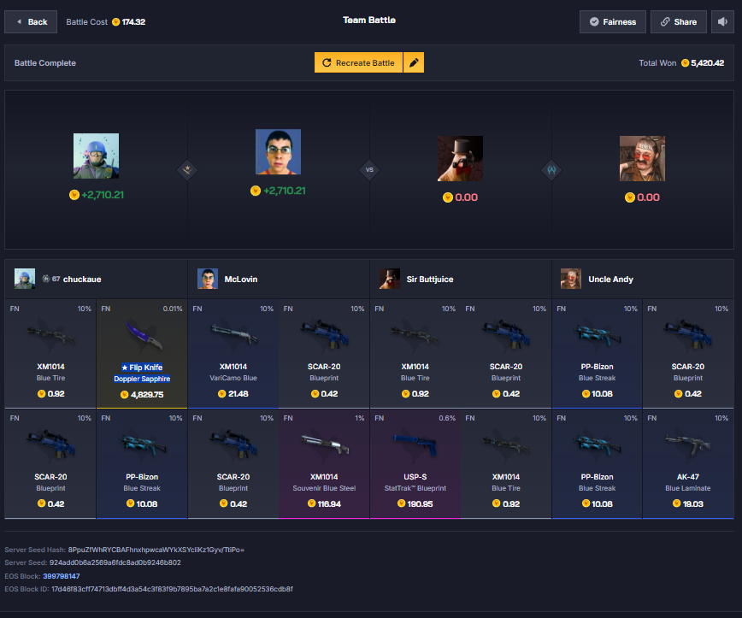The height and width of the screenshot is (618, 742).
Task: Click Total Won coin icon
Action: 685,63
